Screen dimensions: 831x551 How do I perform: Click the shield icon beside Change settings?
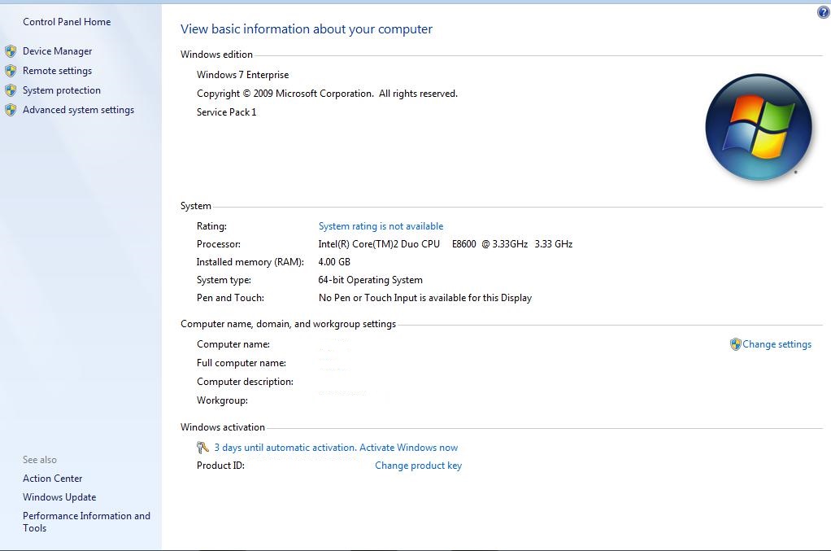pos(735,344)
